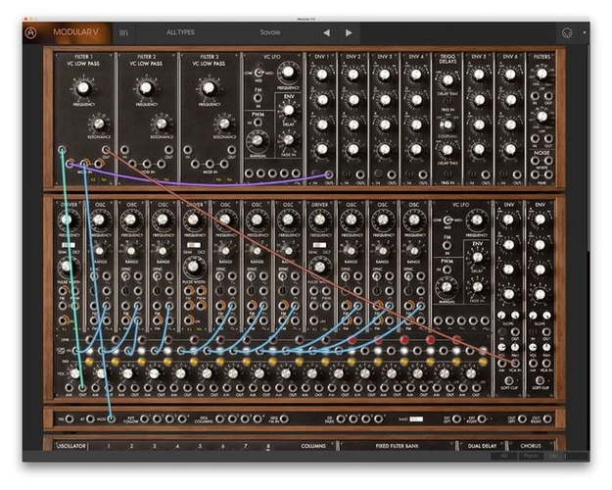Click the SEQ TRIG IN jack

point(284,419)
